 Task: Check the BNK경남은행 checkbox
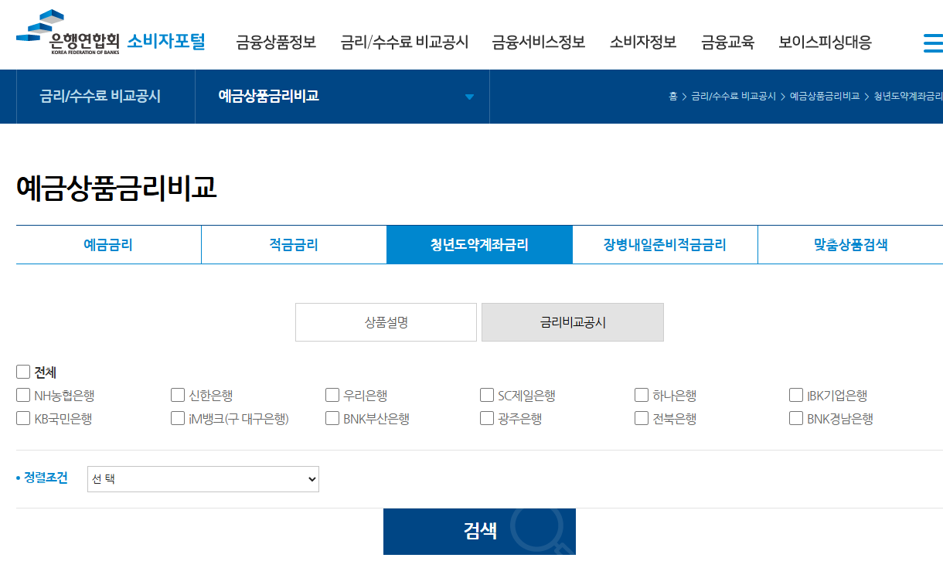pyautogui.click(x=796, y=418)
